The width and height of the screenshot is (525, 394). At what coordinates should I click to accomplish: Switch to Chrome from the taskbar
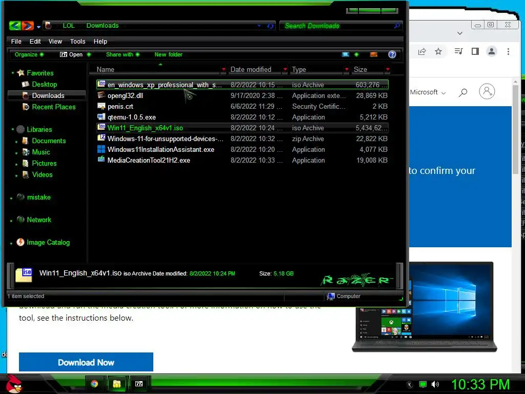tap(94, 384)
